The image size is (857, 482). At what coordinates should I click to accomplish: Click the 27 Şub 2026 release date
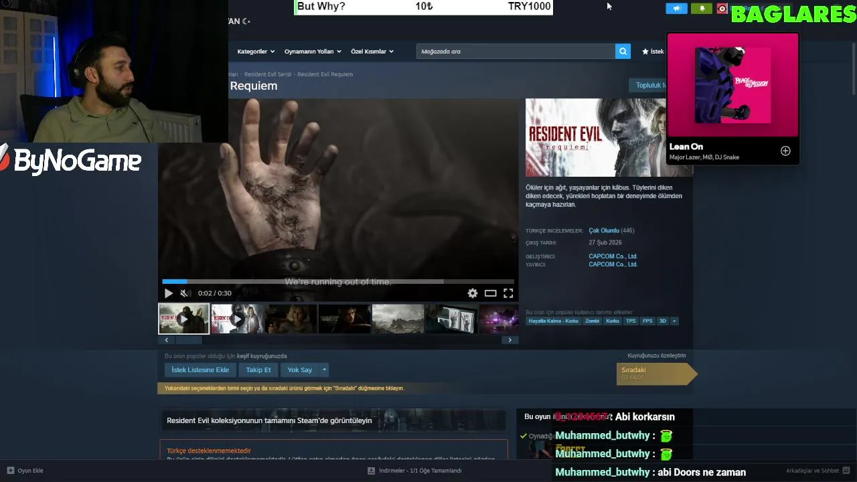click(x=605, y=243)
